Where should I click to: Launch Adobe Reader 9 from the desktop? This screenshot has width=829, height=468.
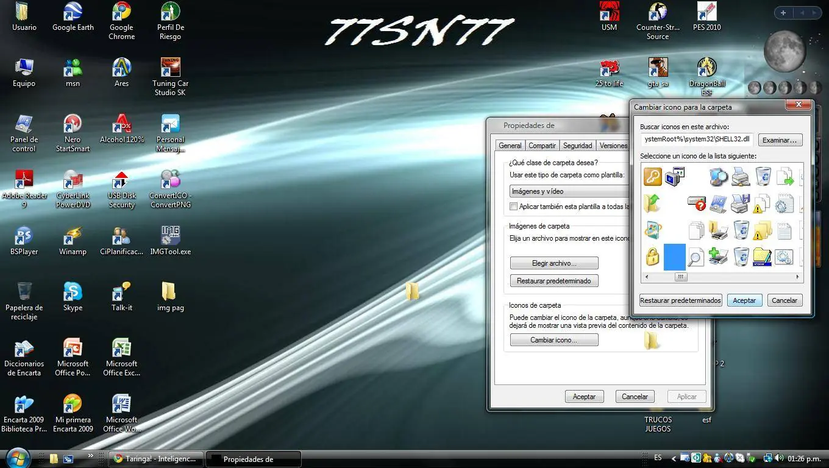[24, 189]
